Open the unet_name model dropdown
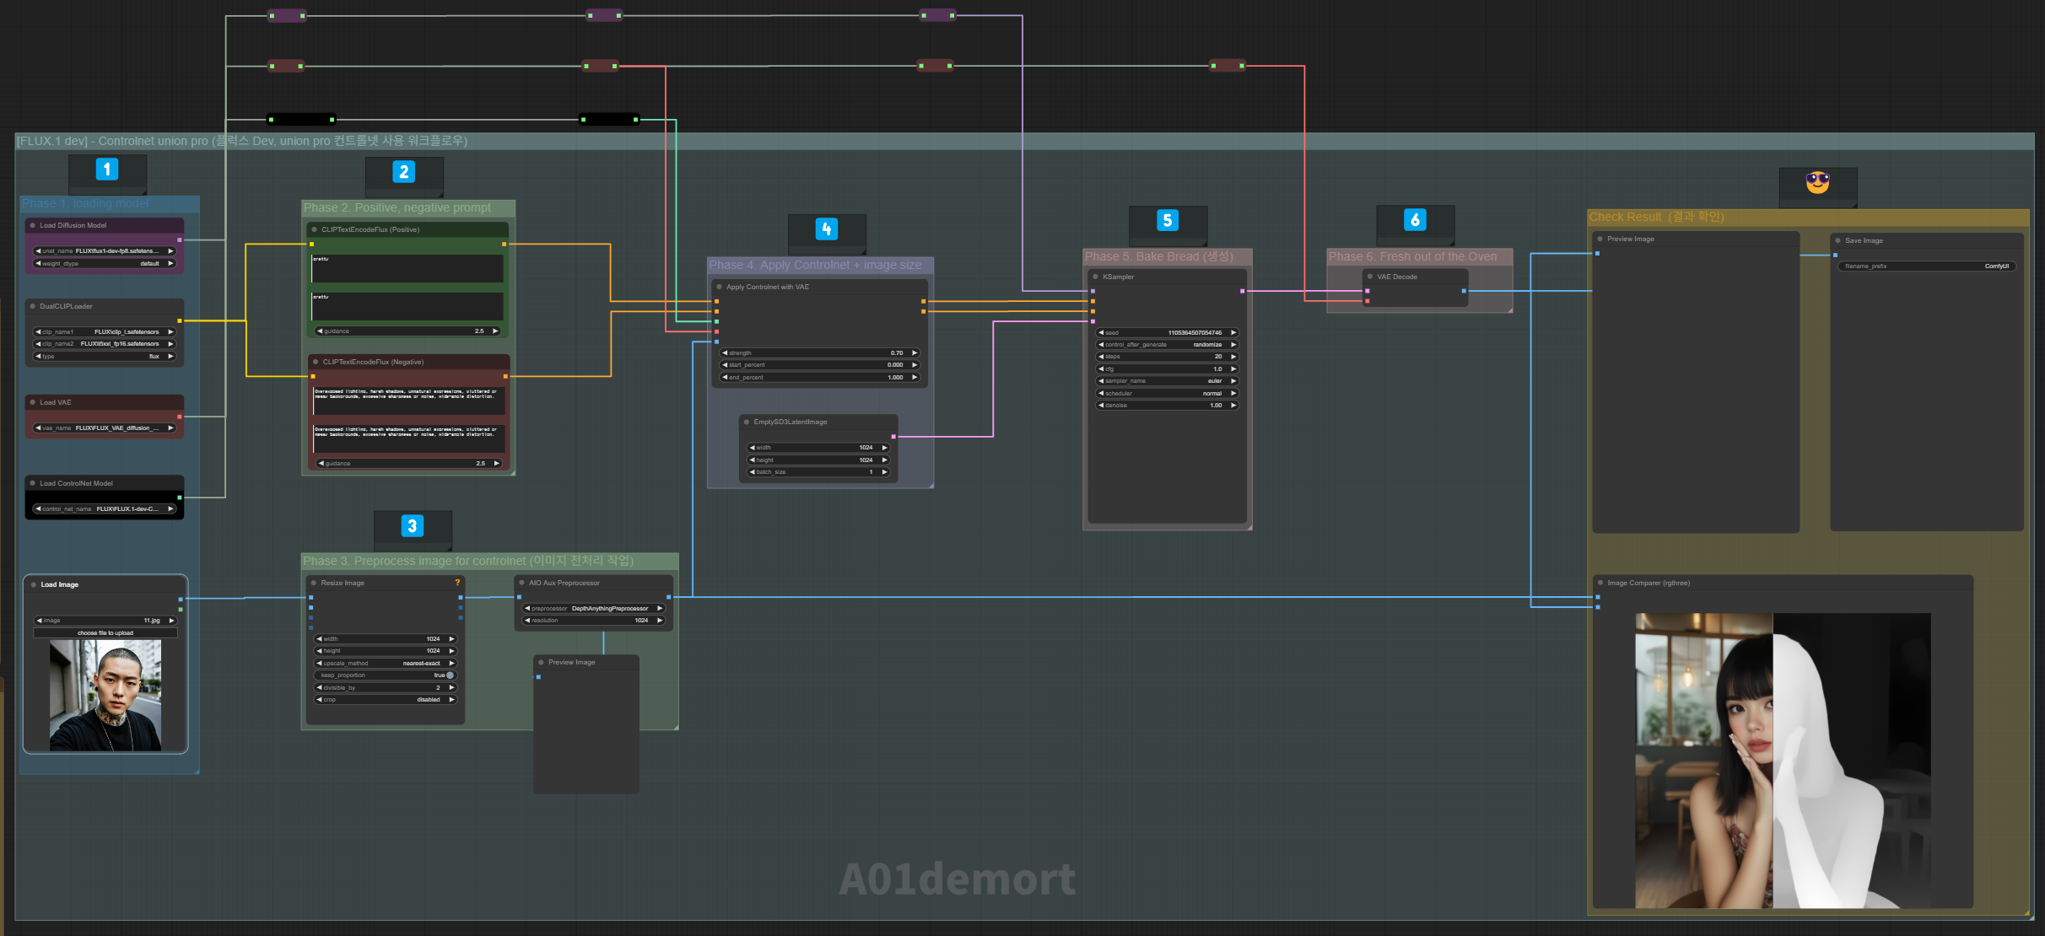 (x=105, y=251)
